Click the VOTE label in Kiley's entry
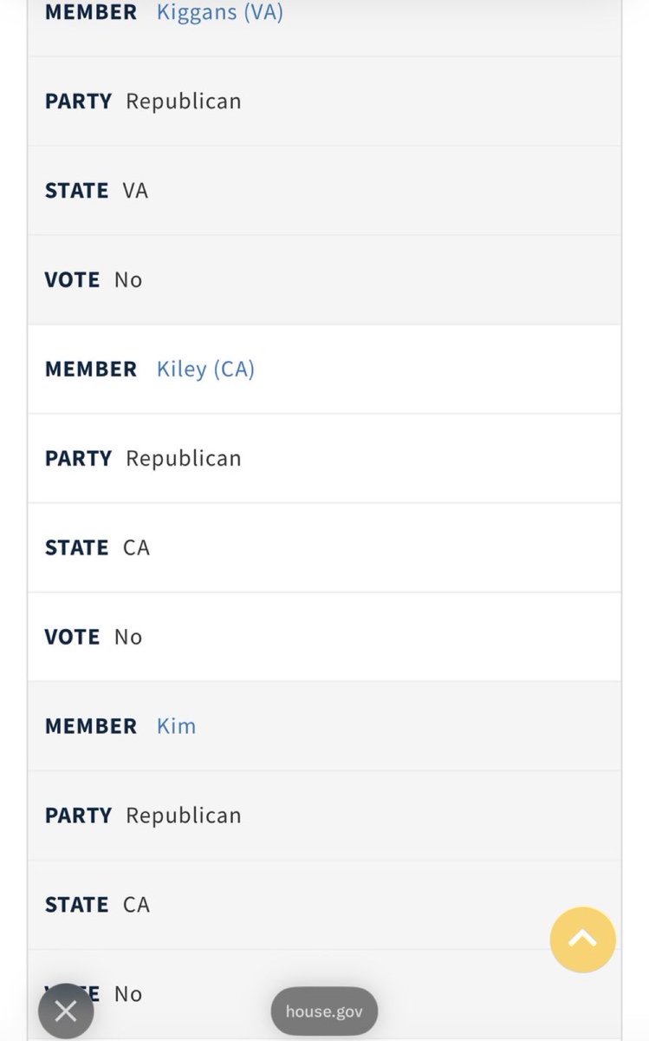This screenshot has width=649, height=1041. pos(73,638)
